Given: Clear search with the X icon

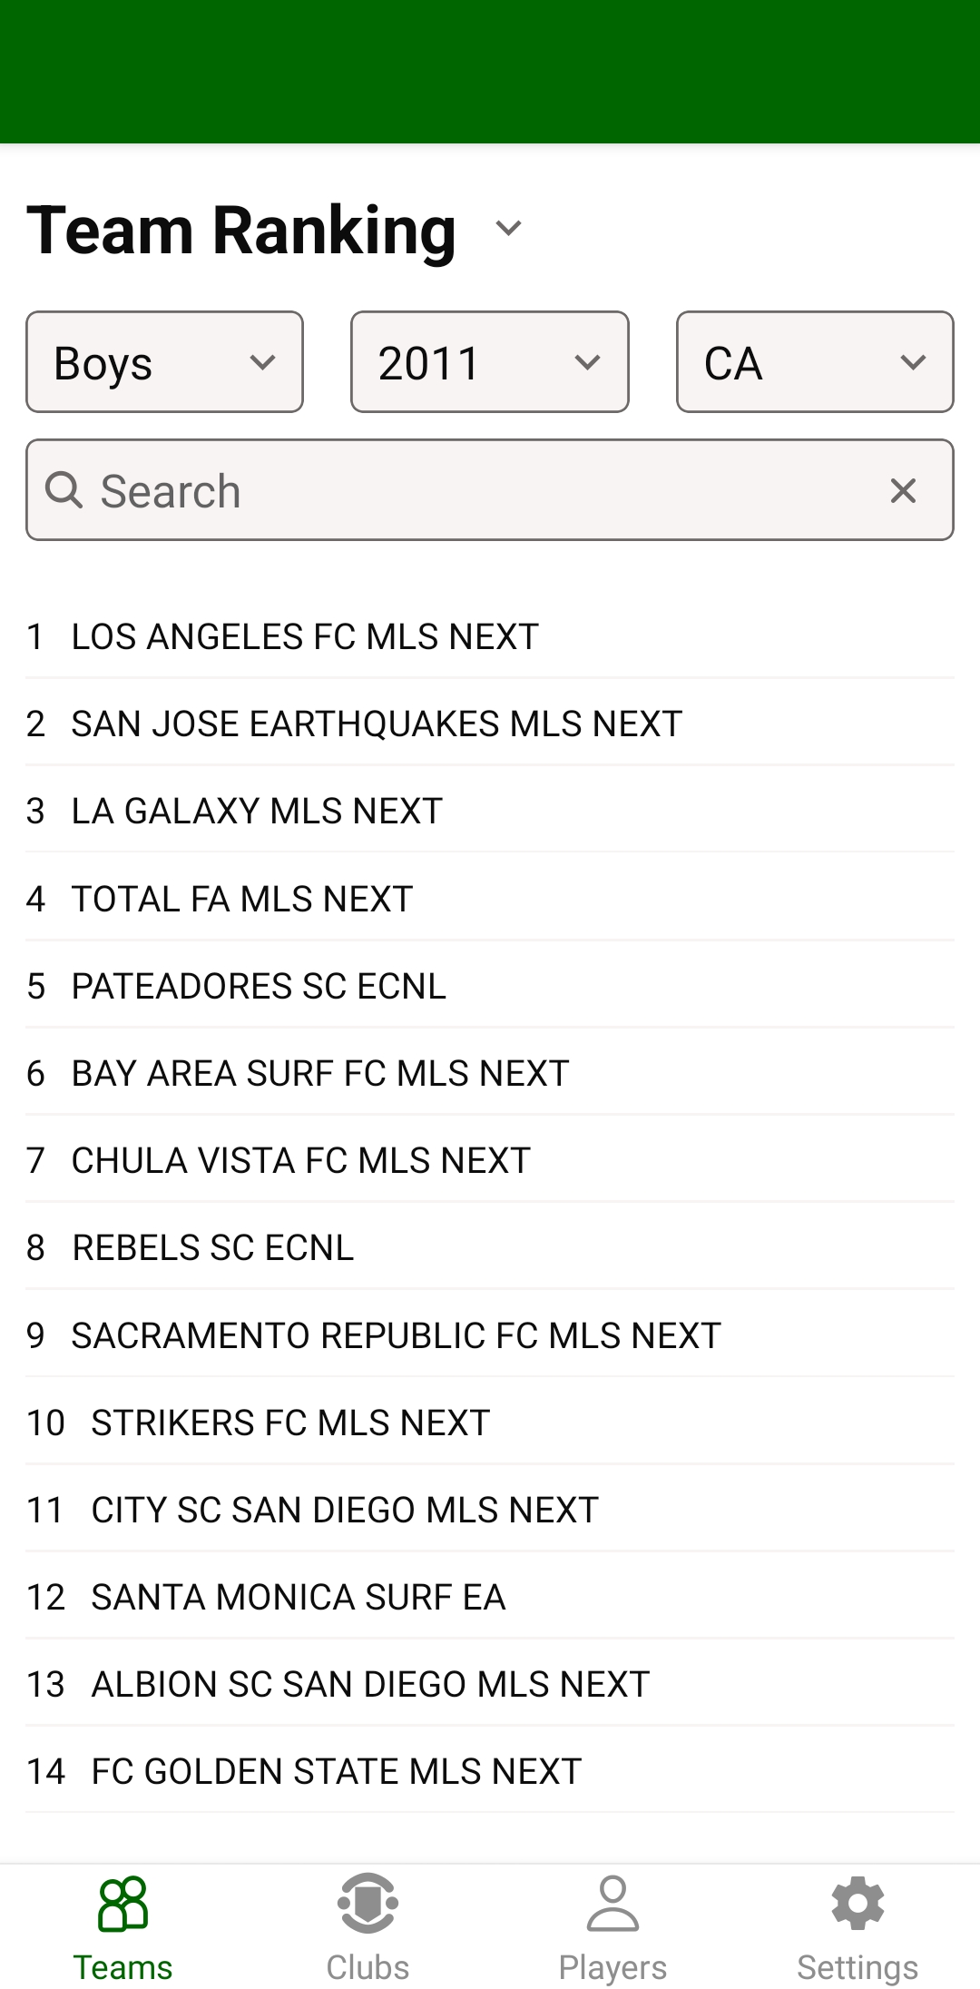Looking at the screenshot, I should 903,491.
